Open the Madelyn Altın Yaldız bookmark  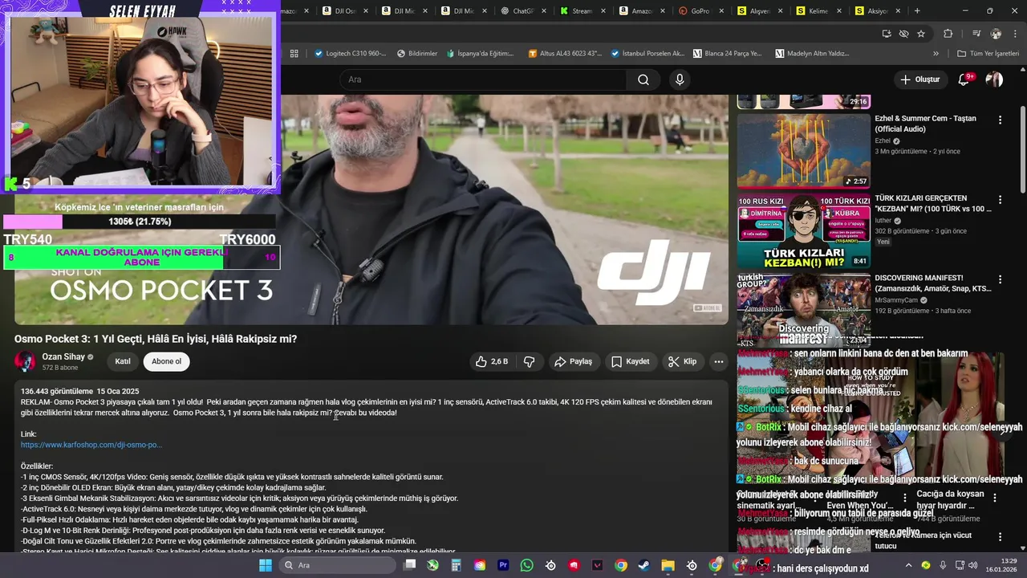pos(811,54)
